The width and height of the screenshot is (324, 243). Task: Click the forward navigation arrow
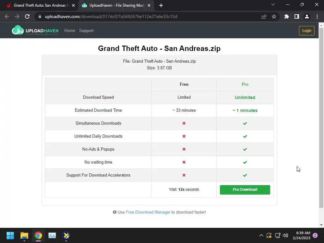click(x=17, y=16)
